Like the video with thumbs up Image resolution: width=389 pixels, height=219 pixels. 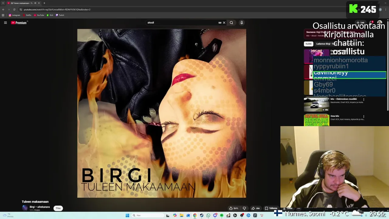tap(234, 208)
